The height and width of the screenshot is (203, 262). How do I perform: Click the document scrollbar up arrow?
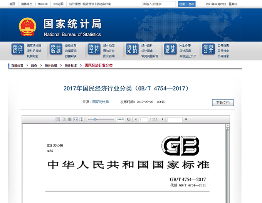coord(227,126)
